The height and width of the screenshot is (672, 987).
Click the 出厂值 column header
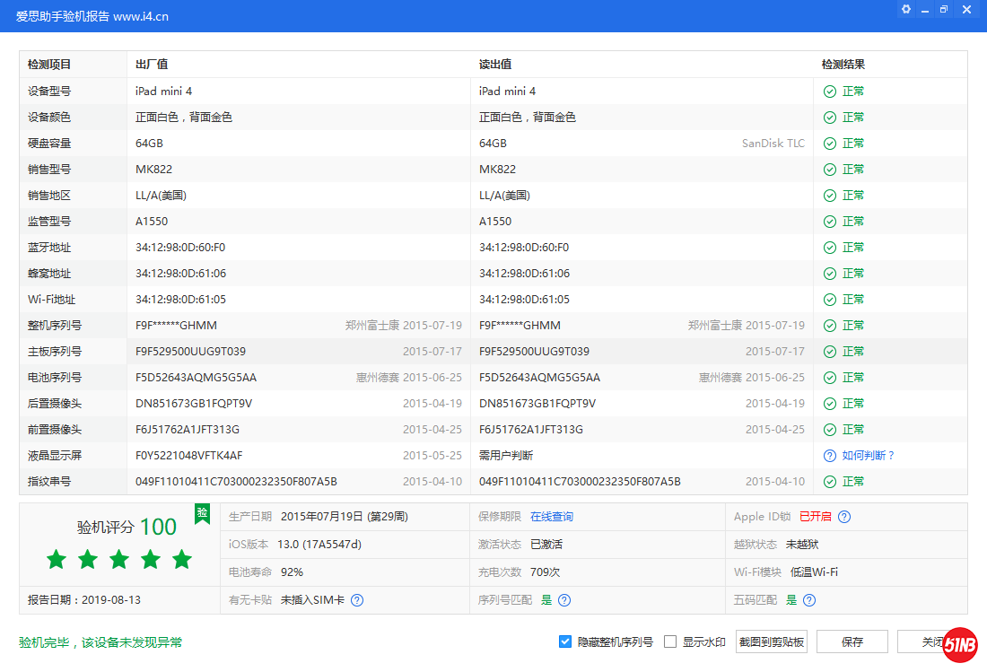point(152,65)
